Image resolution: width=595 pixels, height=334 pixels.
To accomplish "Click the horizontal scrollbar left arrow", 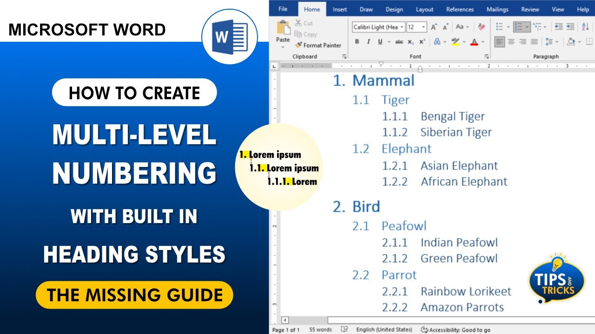I will (285, 320).
